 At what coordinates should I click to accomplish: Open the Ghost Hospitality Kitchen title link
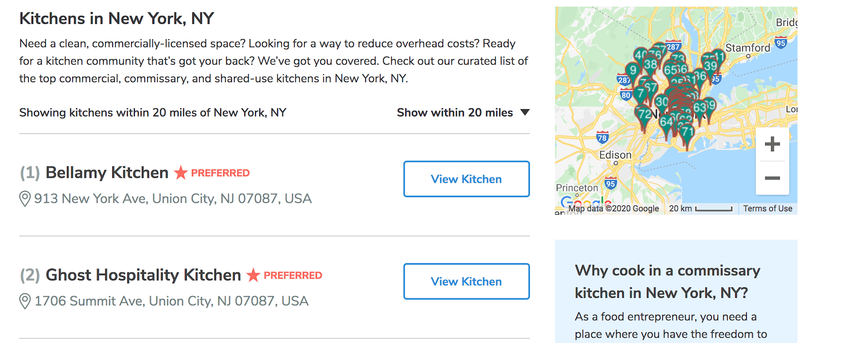tap(143, 275)
